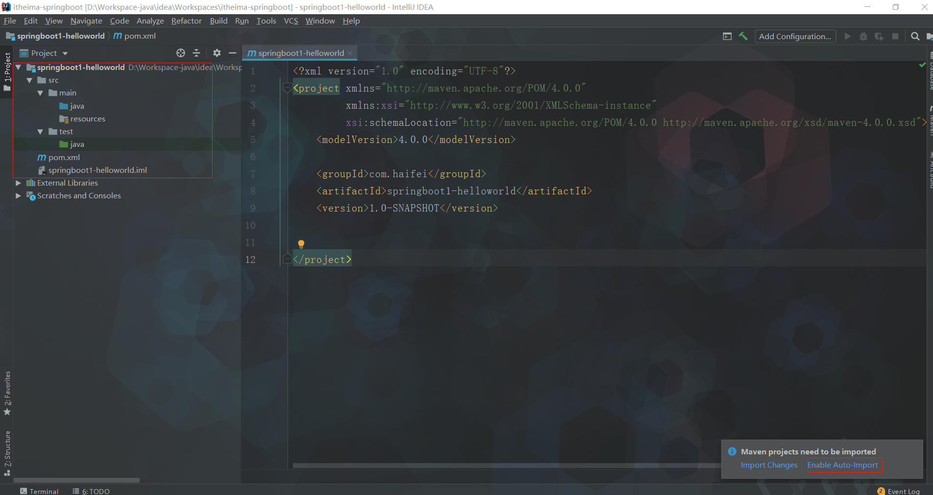Click the module folder icon in breadcrumb

[x=10, y=36]
